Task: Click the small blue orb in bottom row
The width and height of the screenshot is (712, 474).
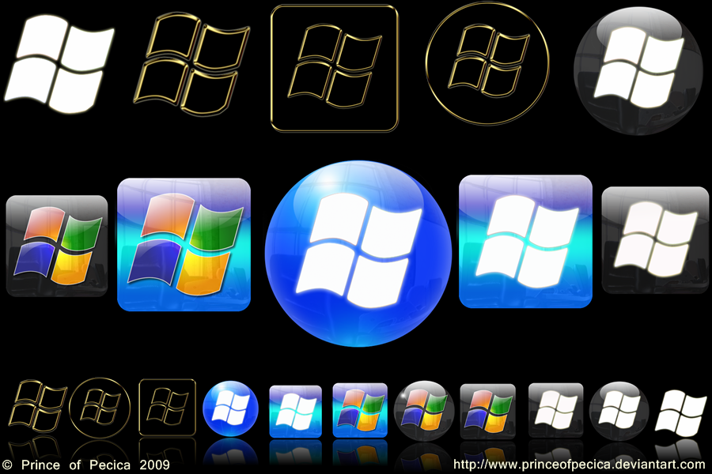Action: [230, 407]
